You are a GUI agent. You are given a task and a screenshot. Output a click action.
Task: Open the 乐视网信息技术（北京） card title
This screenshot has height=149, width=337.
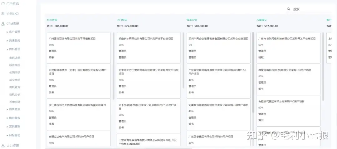(x=78, y=72)
